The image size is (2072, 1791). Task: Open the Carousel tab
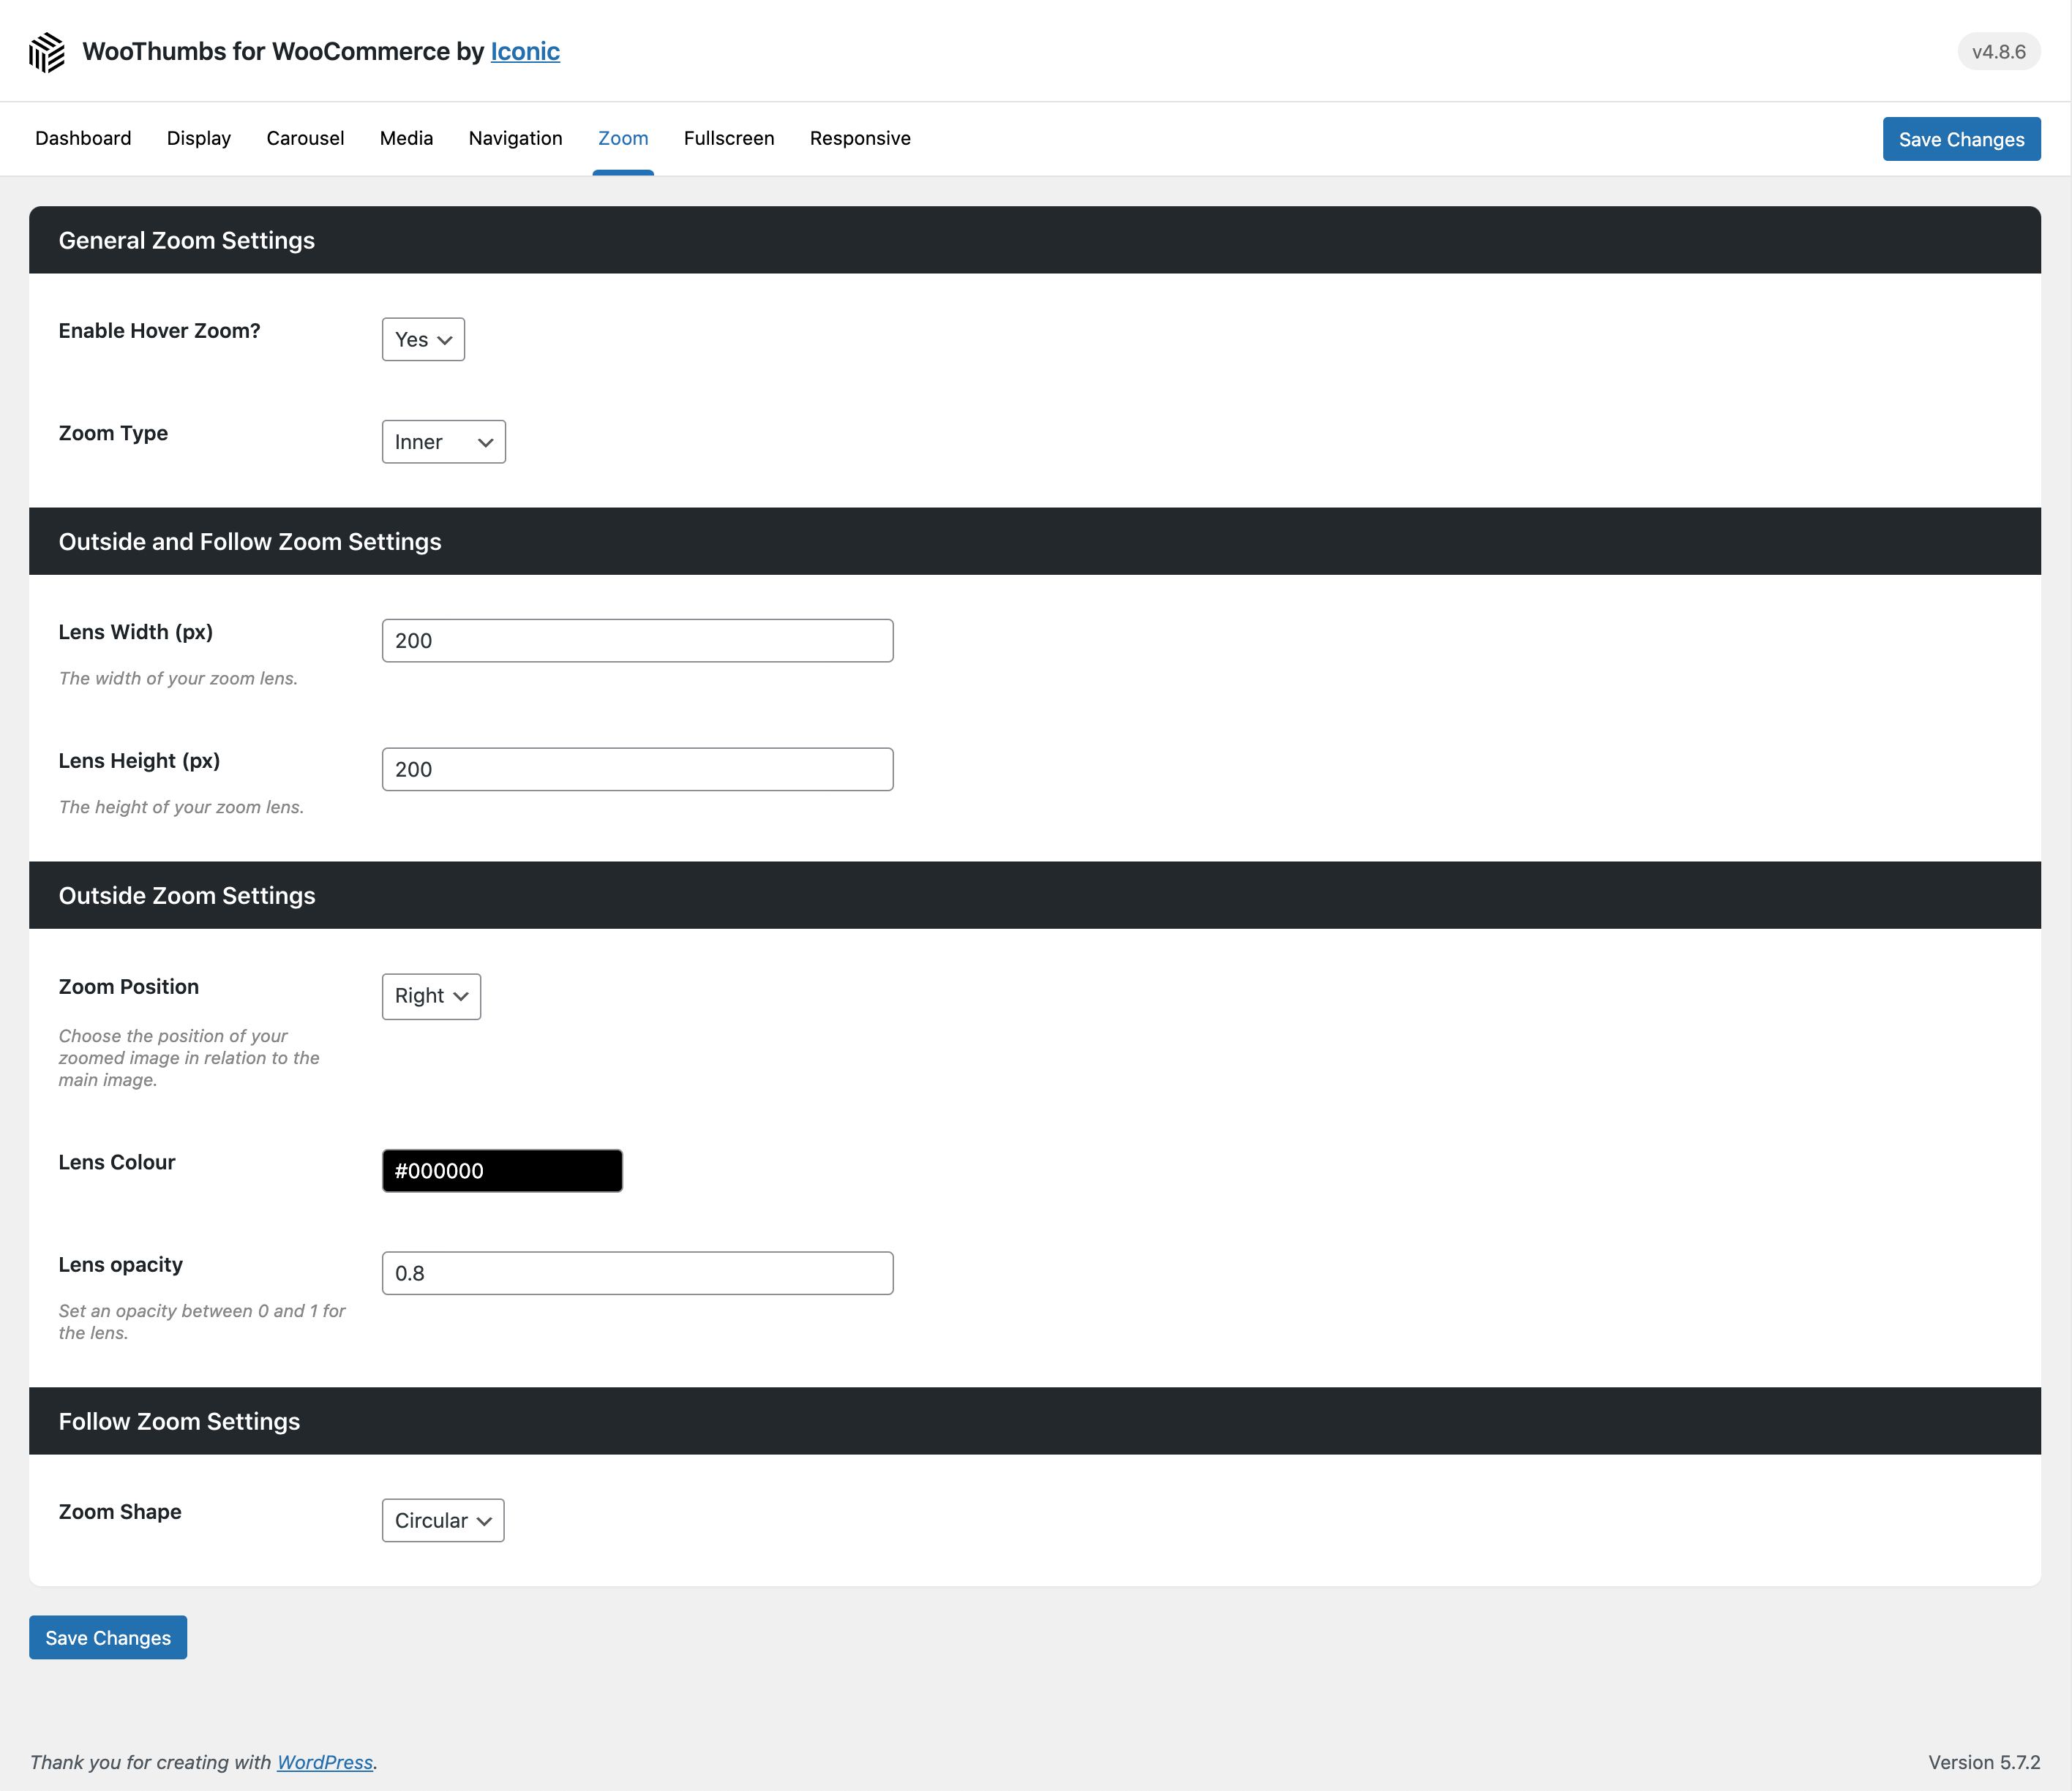tap(305, 138)
